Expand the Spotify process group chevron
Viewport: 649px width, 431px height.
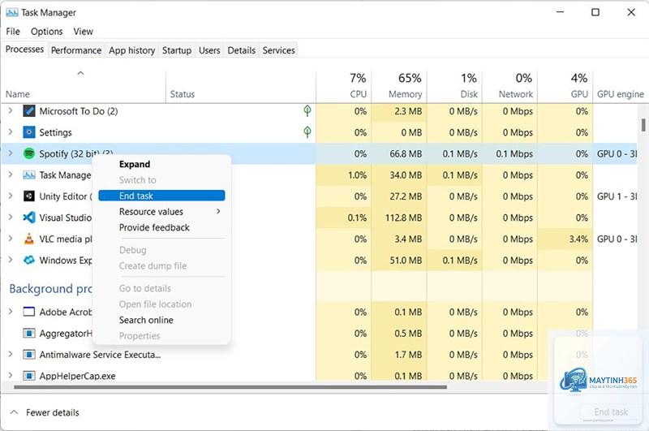[11, 153]
